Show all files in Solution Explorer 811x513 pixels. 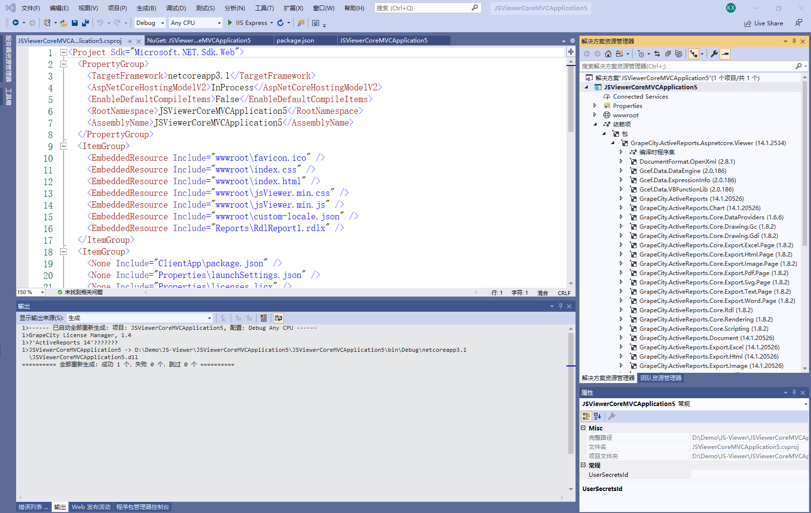679,54
